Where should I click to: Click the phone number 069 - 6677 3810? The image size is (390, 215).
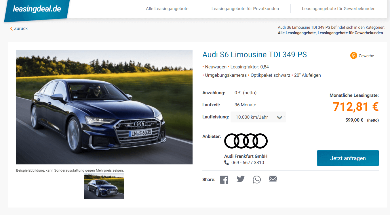[x=248, y=163]
